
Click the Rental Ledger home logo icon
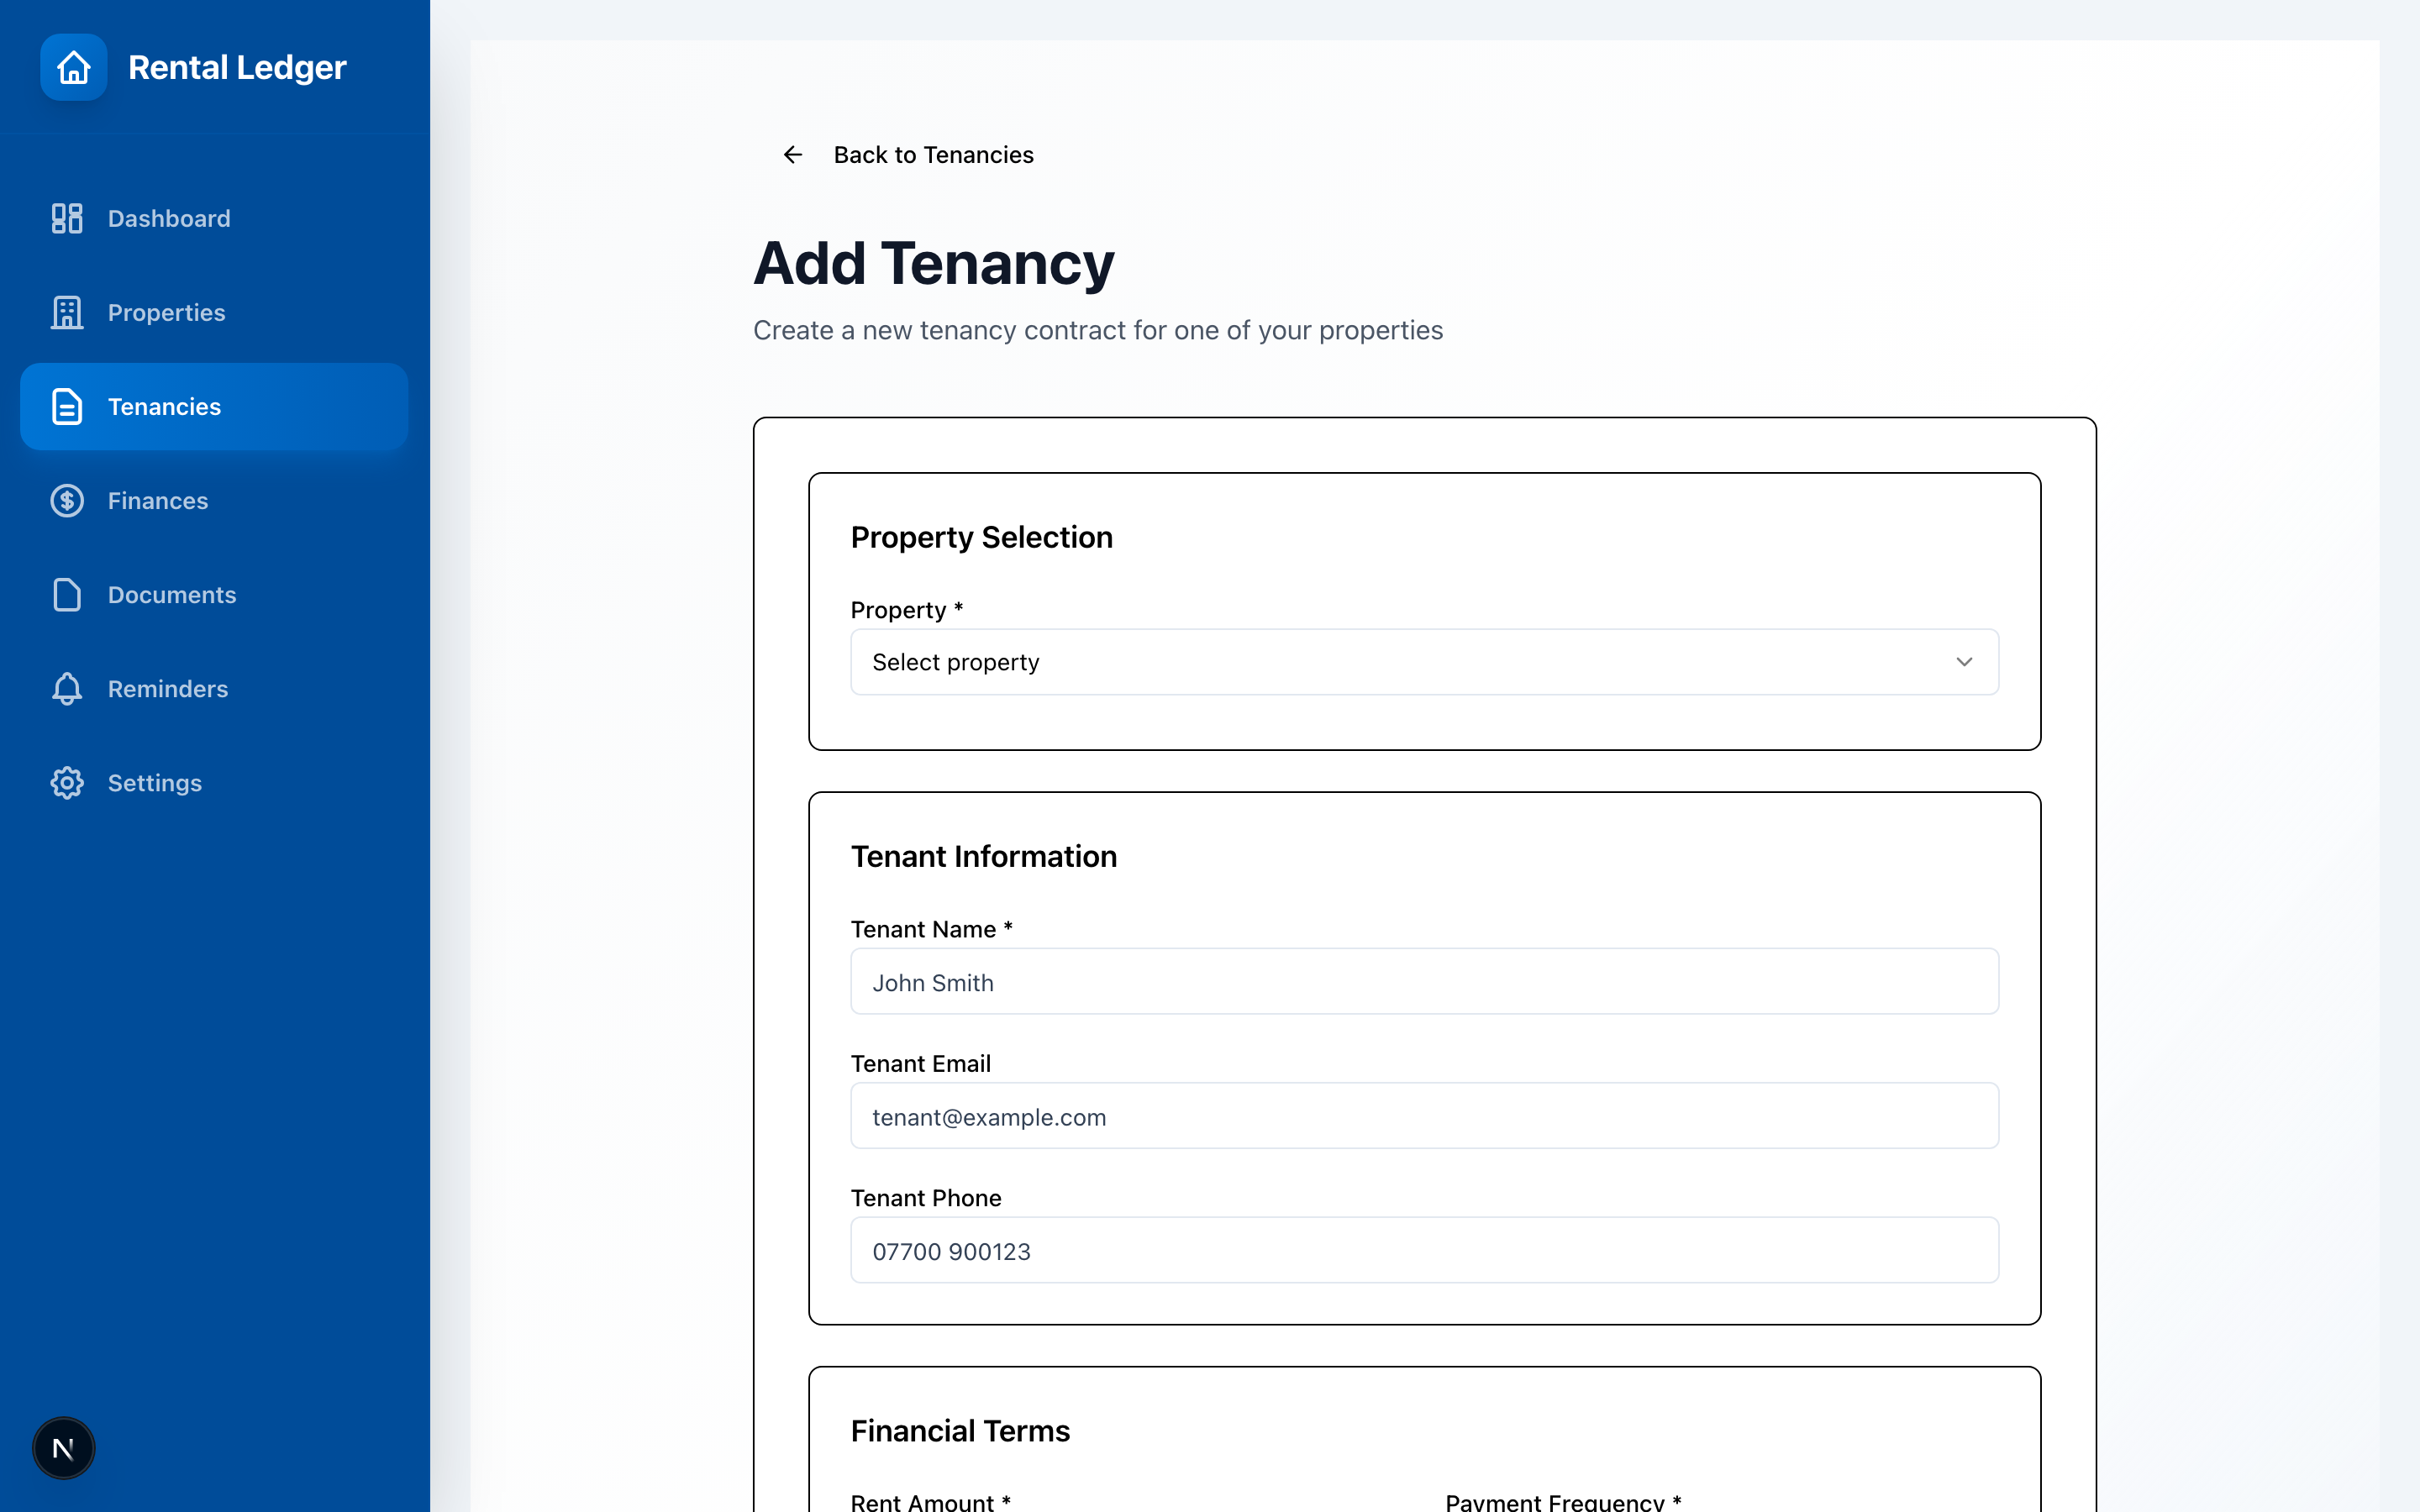(x=74, y=67)
